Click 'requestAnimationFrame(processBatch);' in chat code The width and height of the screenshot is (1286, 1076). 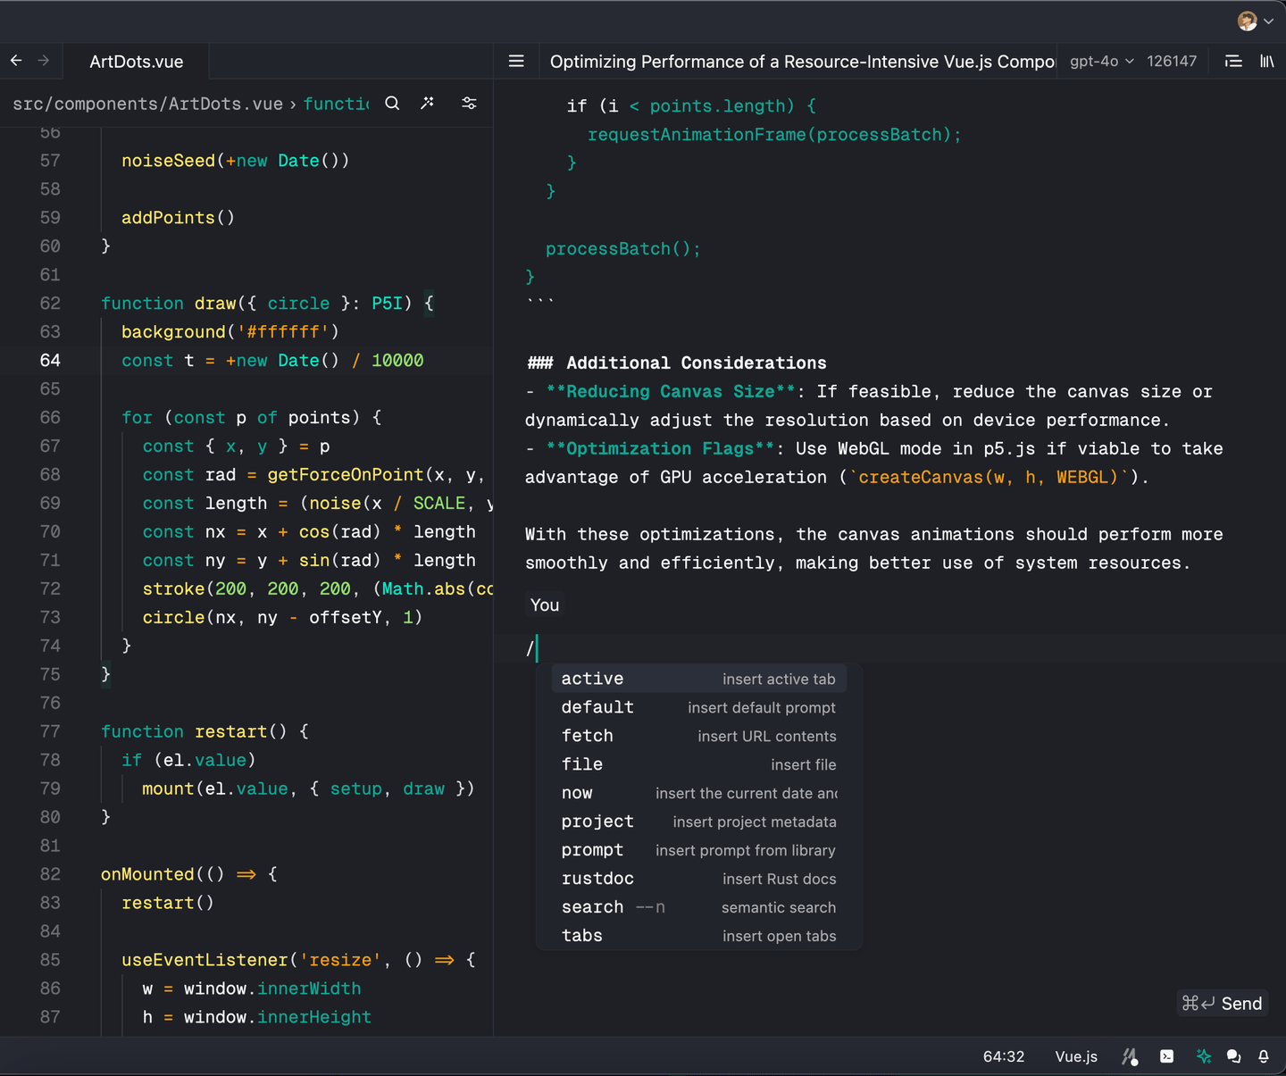coord(774,135)
